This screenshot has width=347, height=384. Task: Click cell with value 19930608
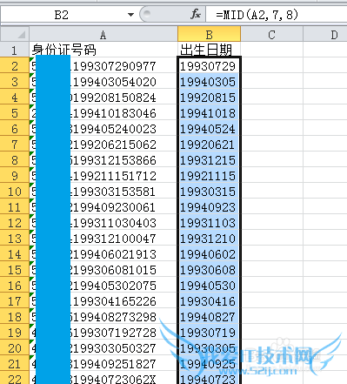point(209,269)
